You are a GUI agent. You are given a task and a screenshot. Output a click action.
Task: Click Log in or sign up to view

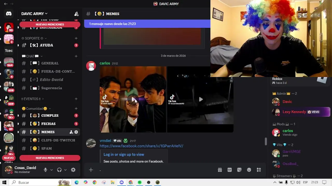tap(124, 154)
